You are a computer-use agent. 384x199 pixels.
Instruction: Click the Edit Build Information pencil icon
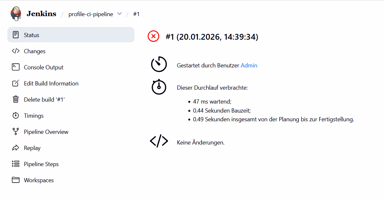16,83
